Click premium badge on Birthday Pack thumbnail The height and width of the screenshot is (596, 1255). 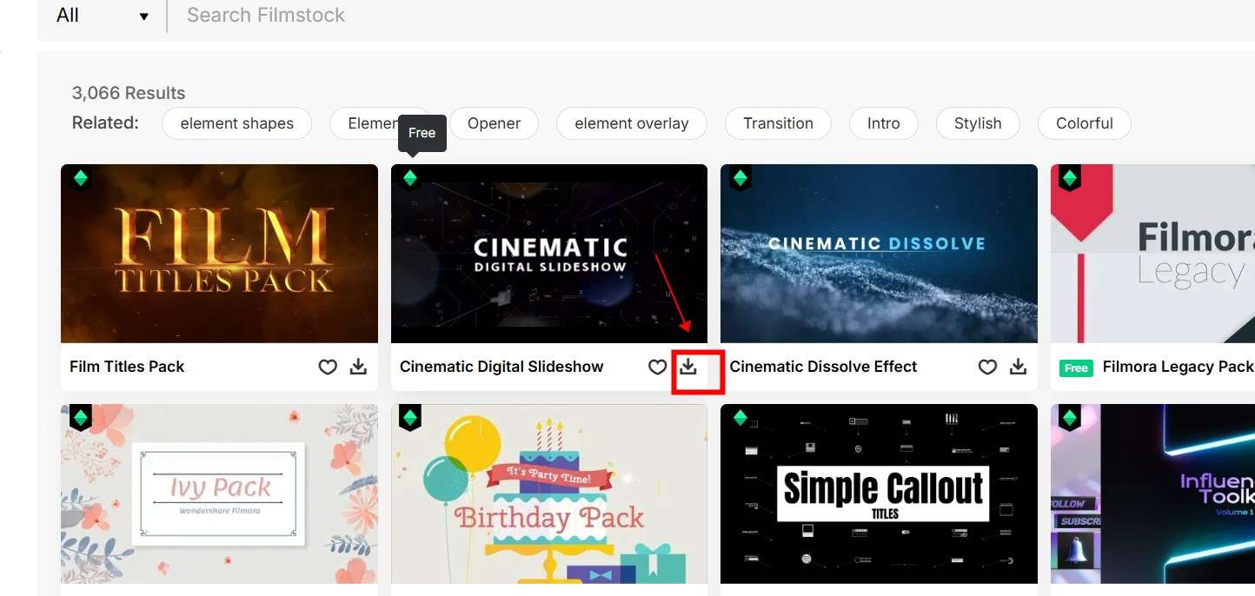[410, 418]
